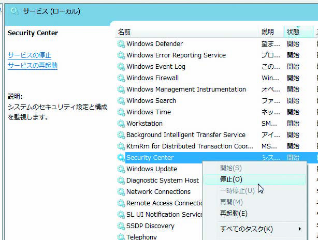The height and width of the screenshot is (240, 318).
Task: Click the gear icon beside Remote Access Connection
Action: click(x=121, y=203)
